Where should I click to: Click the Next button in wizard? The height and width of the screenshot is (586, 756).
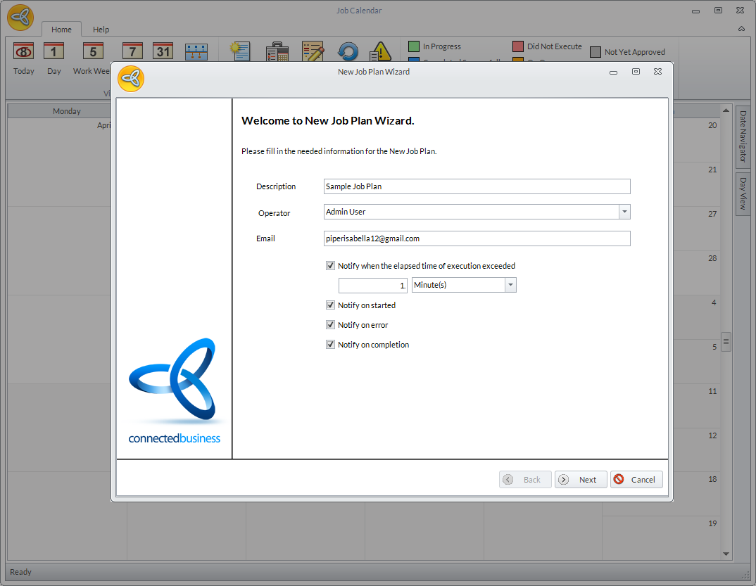point(581,480)
